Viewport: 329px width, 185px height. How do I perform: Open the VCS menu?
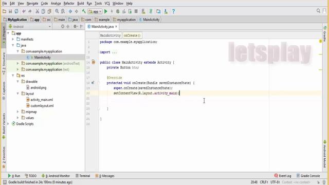click(x=107, y=4)
